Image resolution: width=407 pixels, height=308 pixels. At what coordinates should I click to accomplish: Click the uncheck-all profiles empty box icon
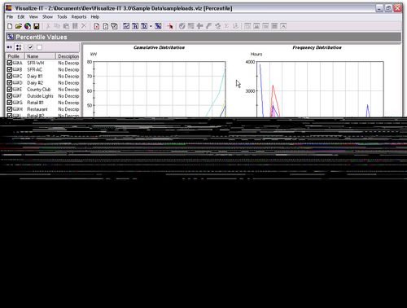[39, 47]
